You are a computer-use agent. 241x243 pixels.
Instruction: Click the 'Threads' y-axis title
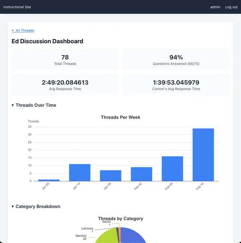[x=33, y=121]
